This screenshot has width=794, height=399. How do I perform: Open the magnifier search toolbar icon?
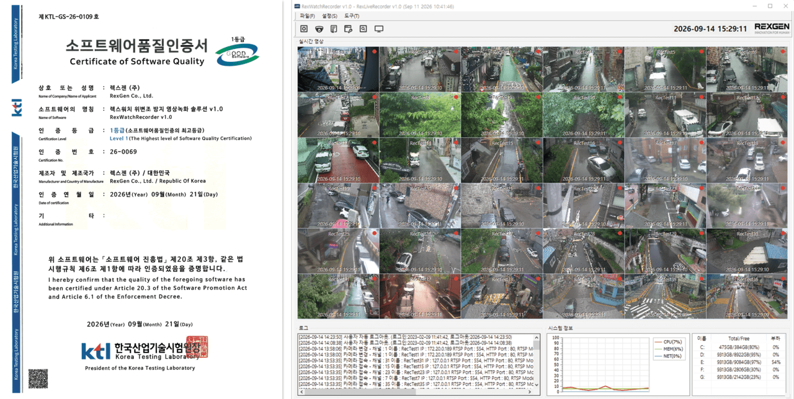tap(364, 29)
